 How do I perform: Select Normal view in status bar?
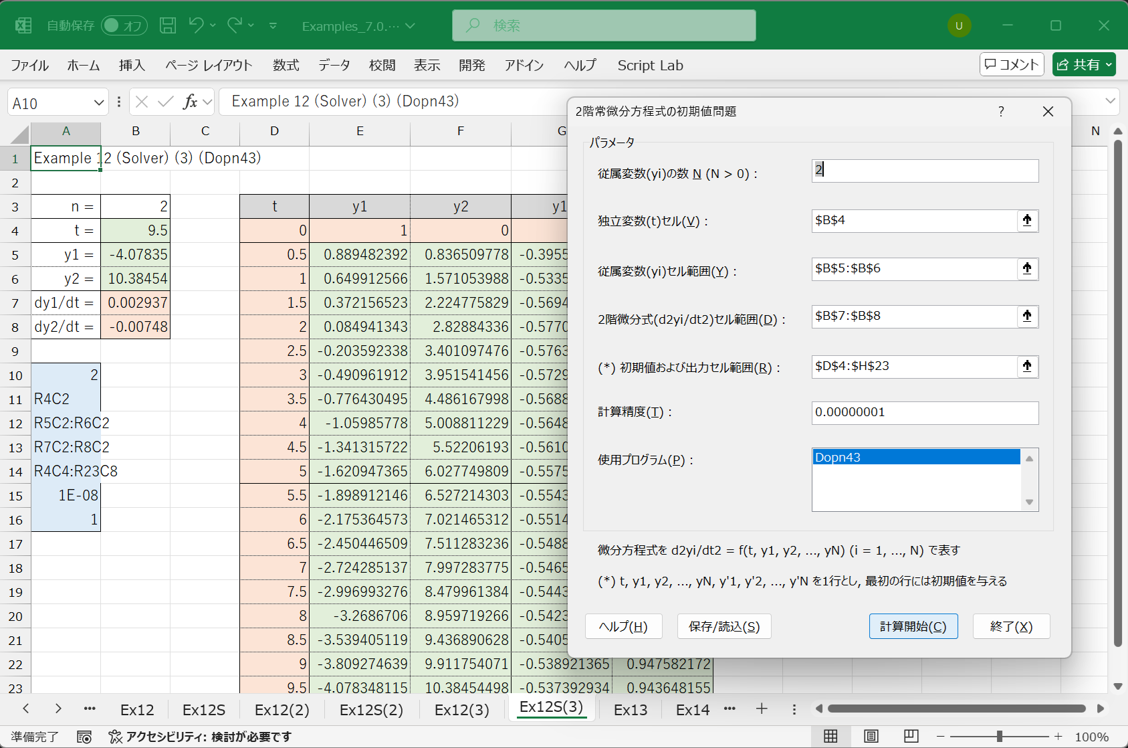(x=830, y=737)
